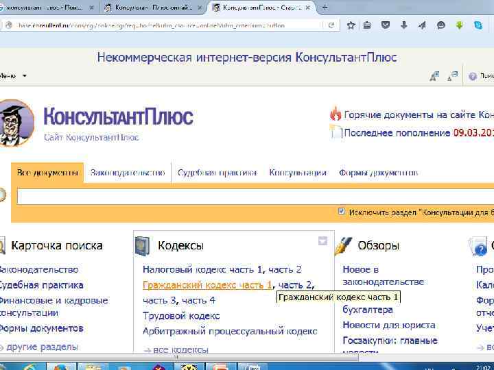Open Налоговый кодекс часть 2 link
Image resolution: width=494 pixels, height=370 pixels.
tap(285, 270)
